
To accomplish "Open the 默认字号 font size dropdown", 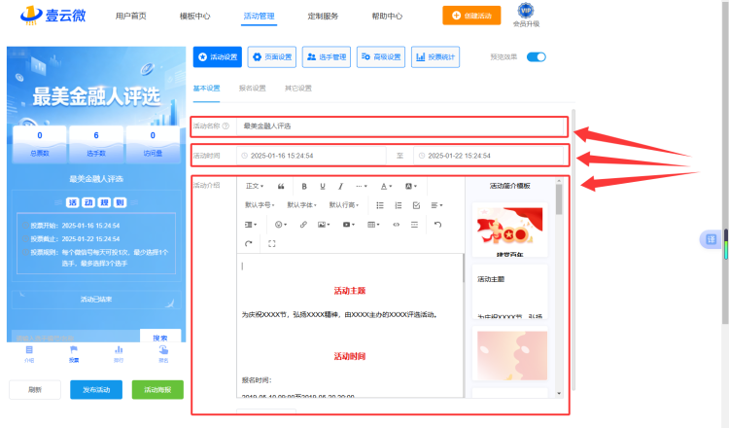I will [260, 205].
